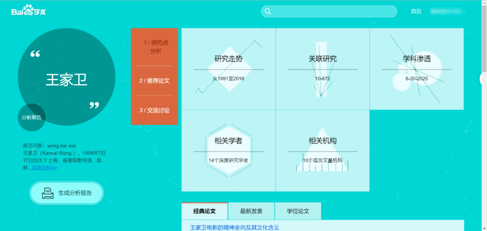Click the 分析报告 circle badge
Viewport: 487px width, 231px height.
[32, 118]
